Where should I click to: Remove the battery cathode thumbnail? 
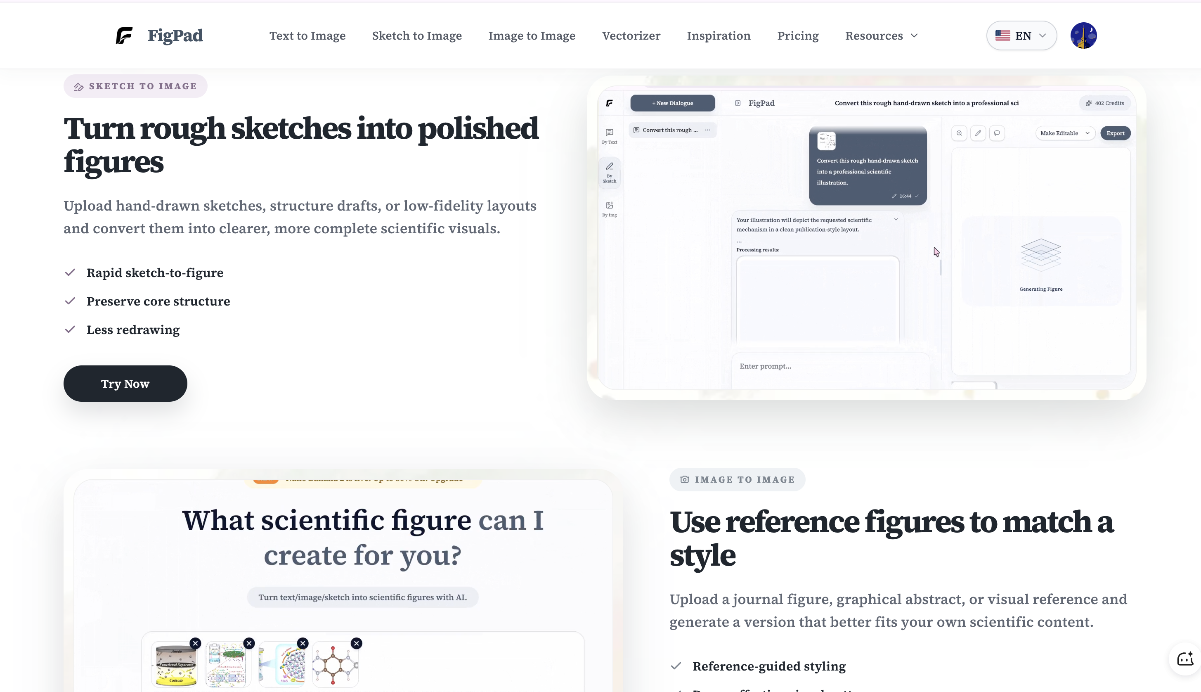point(195,643)
